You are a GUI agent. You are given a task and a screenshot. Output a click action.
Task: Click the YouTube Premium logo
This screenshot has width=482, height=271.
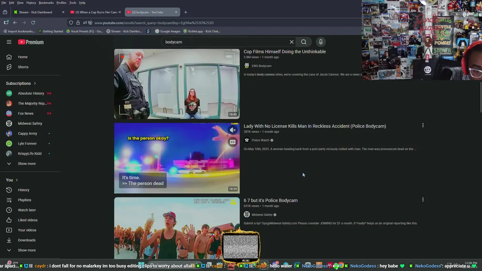31,42
